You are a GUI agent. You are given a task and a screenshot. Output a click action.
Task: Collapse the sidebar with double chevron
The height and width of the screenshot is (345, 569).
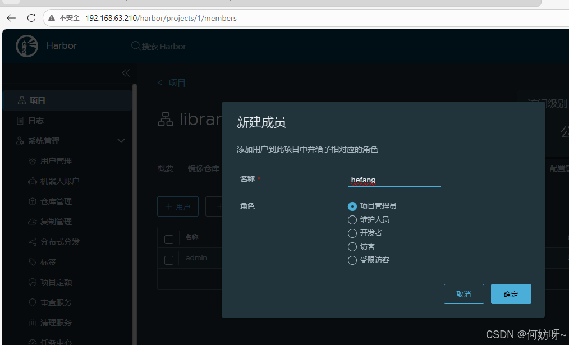[126, 73]
